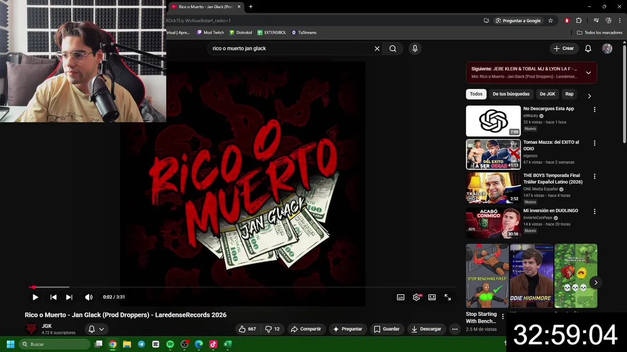Screen dimensions: 627x352
Task: Bookmark this page with the star icon
Action: point(551,21)
